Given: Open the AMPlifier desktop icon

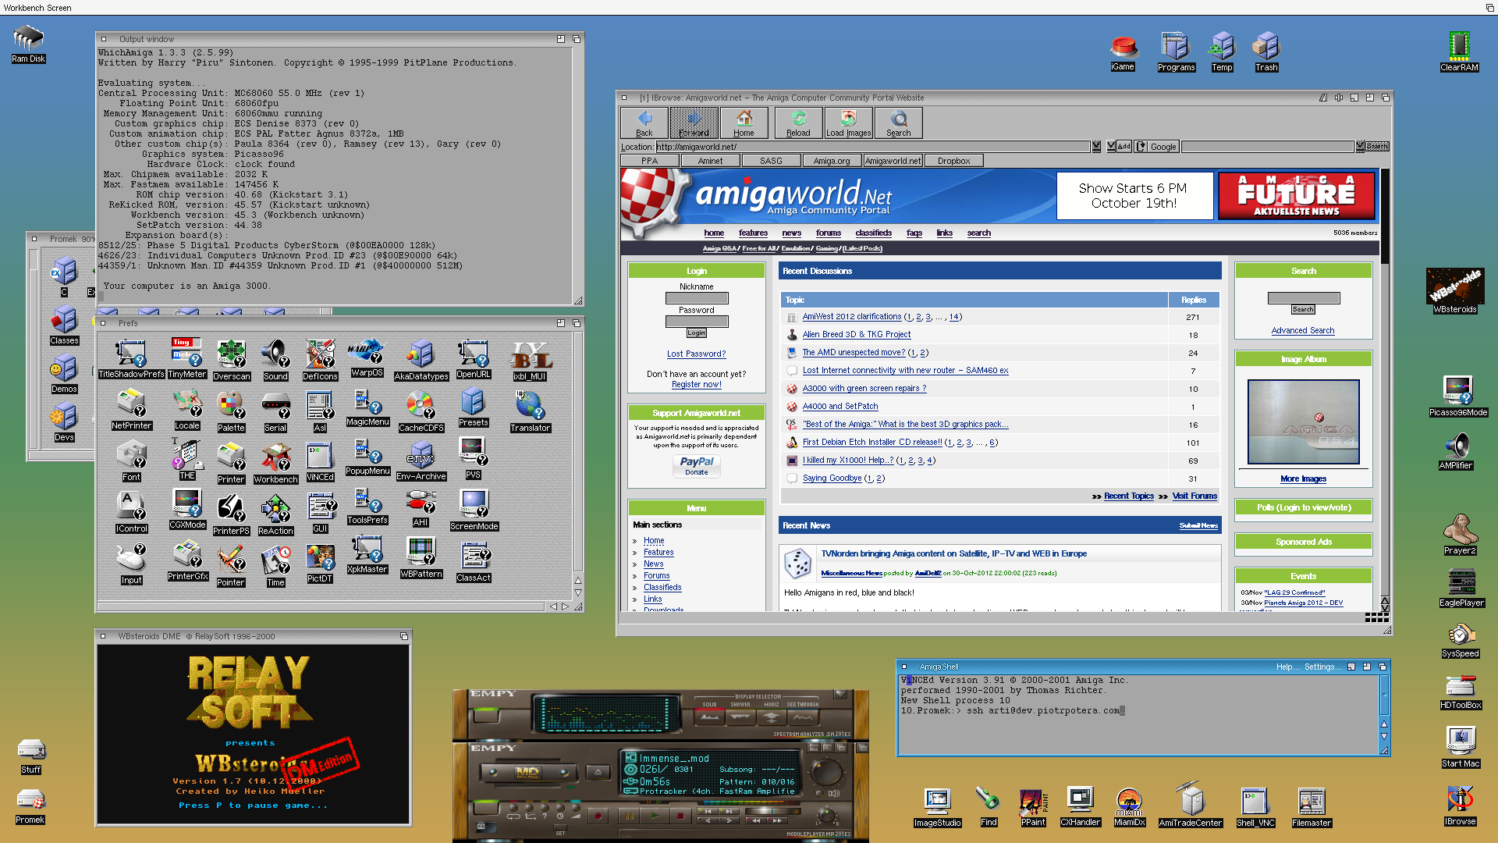Looking at the screenshot, I should pyautogui.click(x=1456, y=451).
